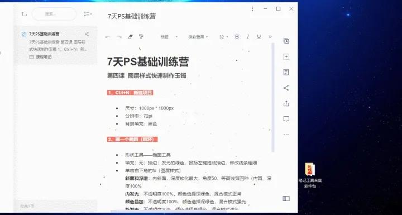The image size is (402, 215).
Task: Maximize the note window
Action: click(x=279, y=9)
